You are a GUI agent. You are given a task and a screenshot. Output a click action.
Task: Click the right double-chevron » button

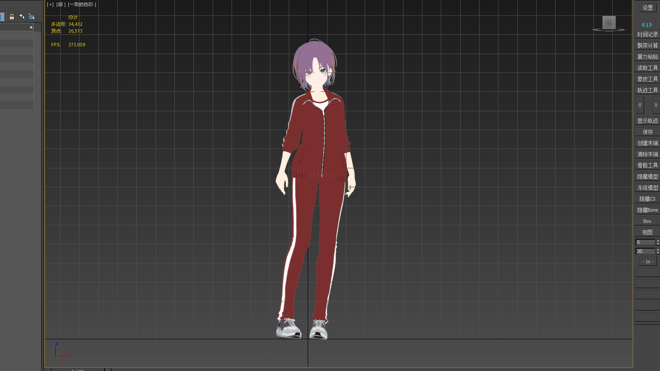coord(655,105)
